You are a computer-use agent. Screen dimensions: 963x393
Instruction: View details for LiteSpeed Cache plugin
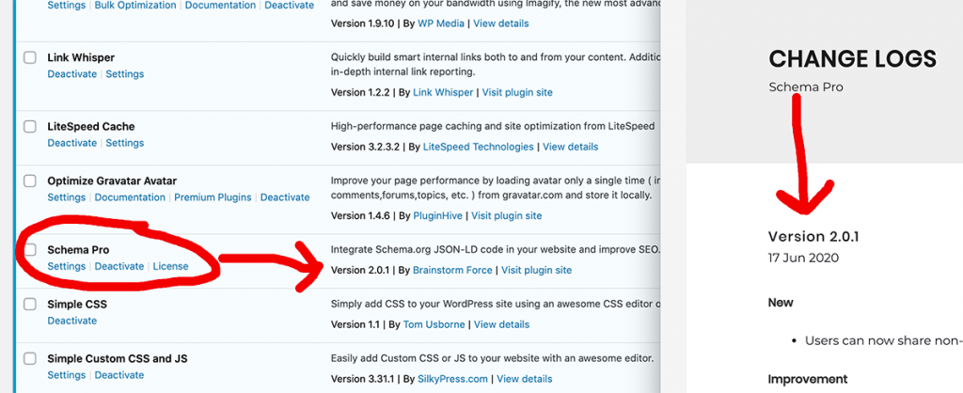(x=570, y=147)
